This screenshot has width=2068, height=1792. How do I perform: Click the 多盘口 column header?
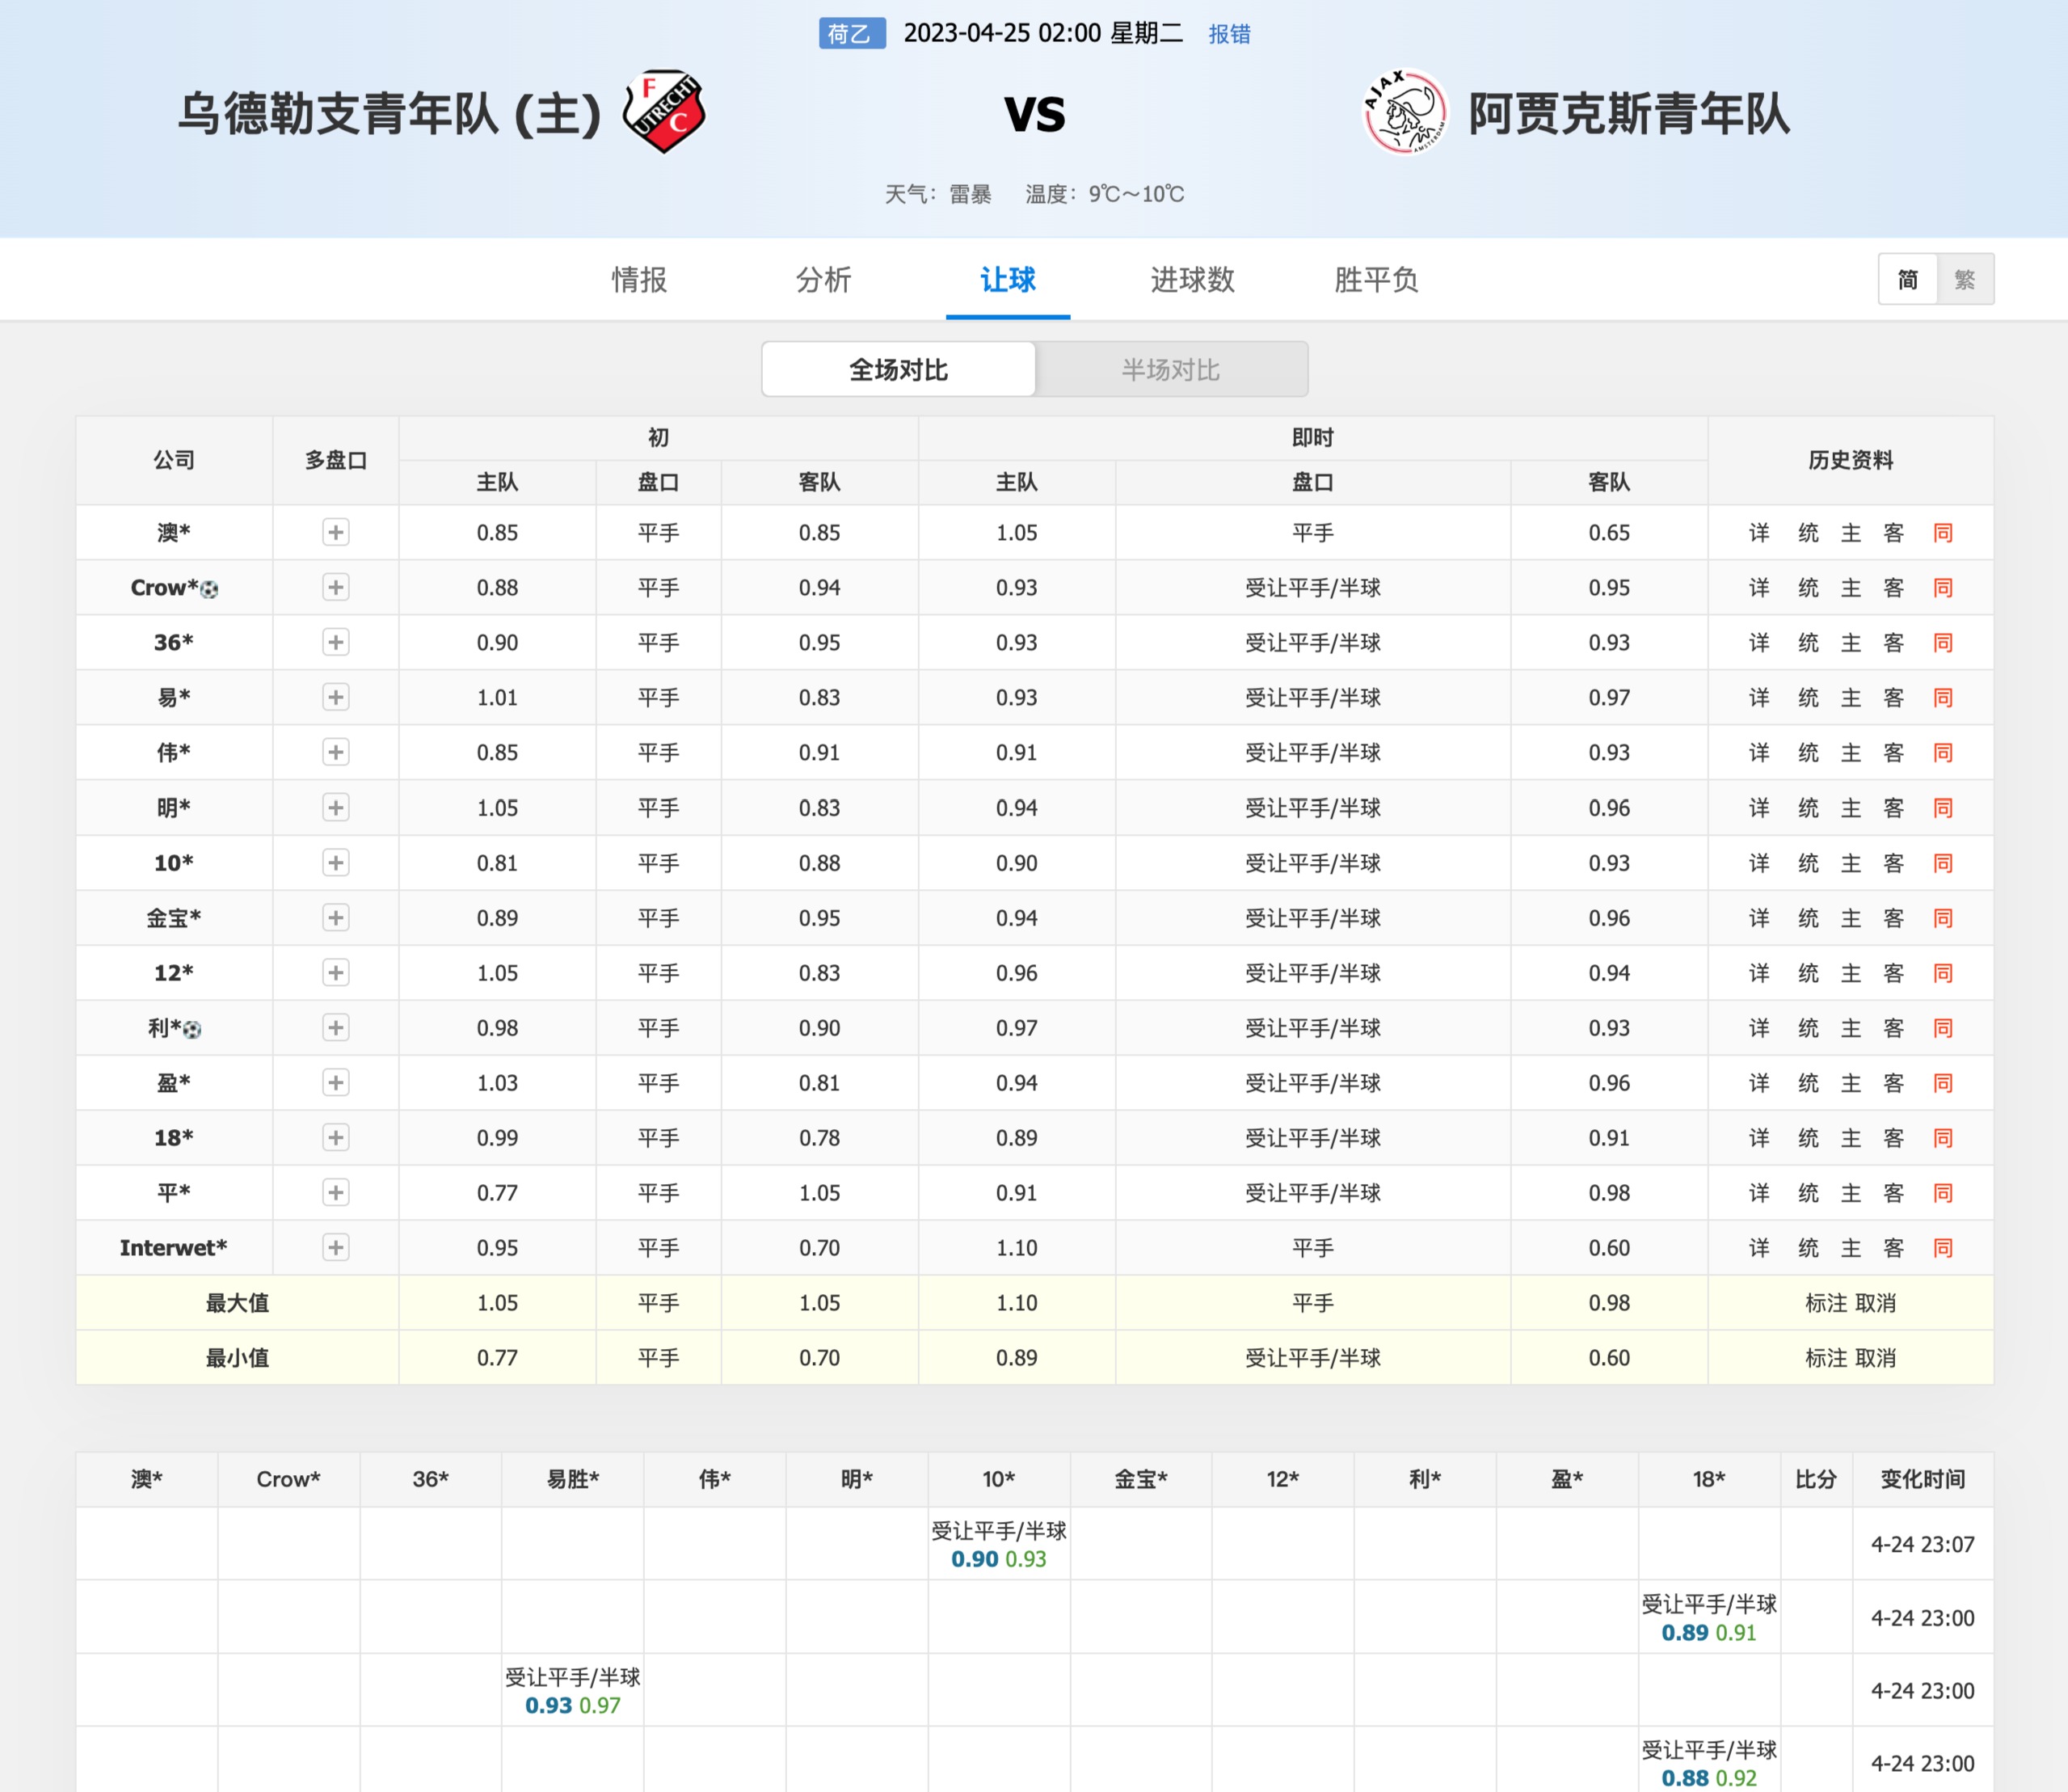pos(336,460)
